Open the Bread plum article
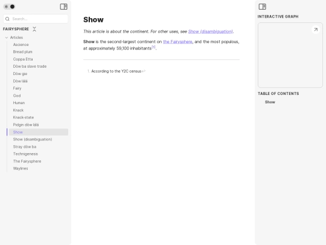Screen dimensions: 326x245 (23, 52)
